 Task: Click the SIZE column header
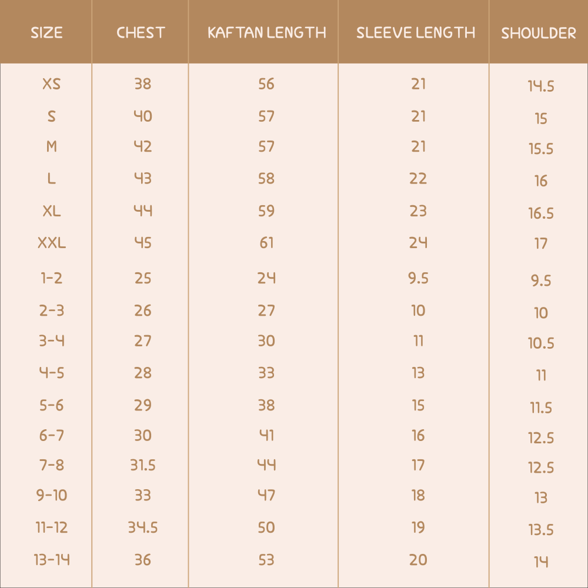46,32
